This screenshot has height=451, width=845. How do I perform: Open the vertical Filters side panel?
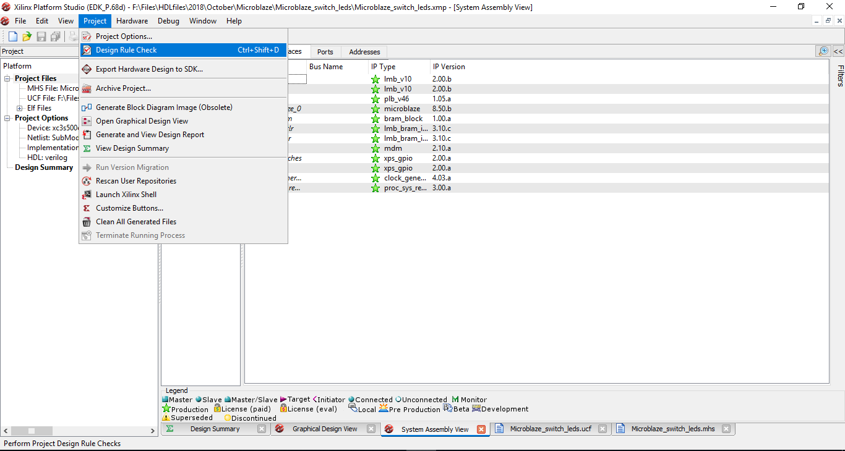click(x=840, y=75)
